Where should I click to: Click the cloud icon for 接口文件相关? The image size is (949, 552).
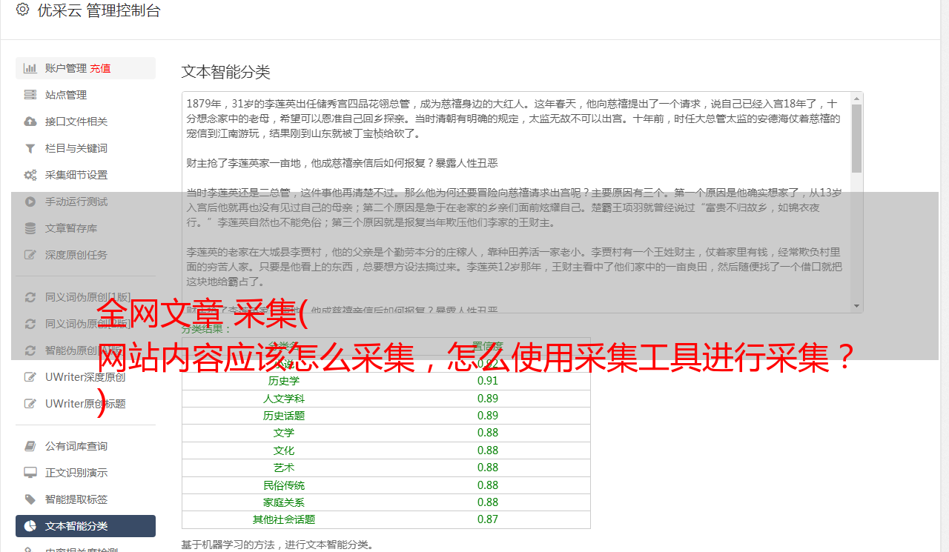tap(30, 122)
